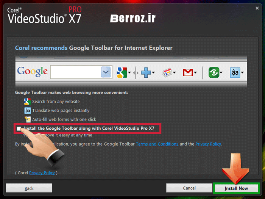Expand the Google search box dropdown arrow

106,72
